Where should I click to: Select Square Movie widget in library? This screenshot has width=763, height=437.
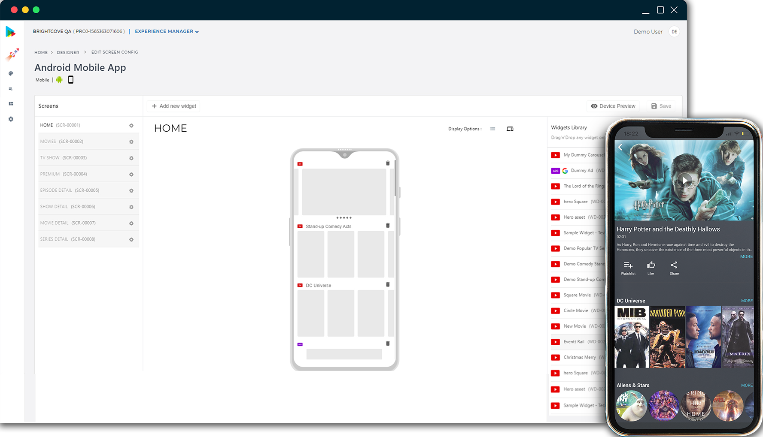pyautogui.click(x=578, y=295)
